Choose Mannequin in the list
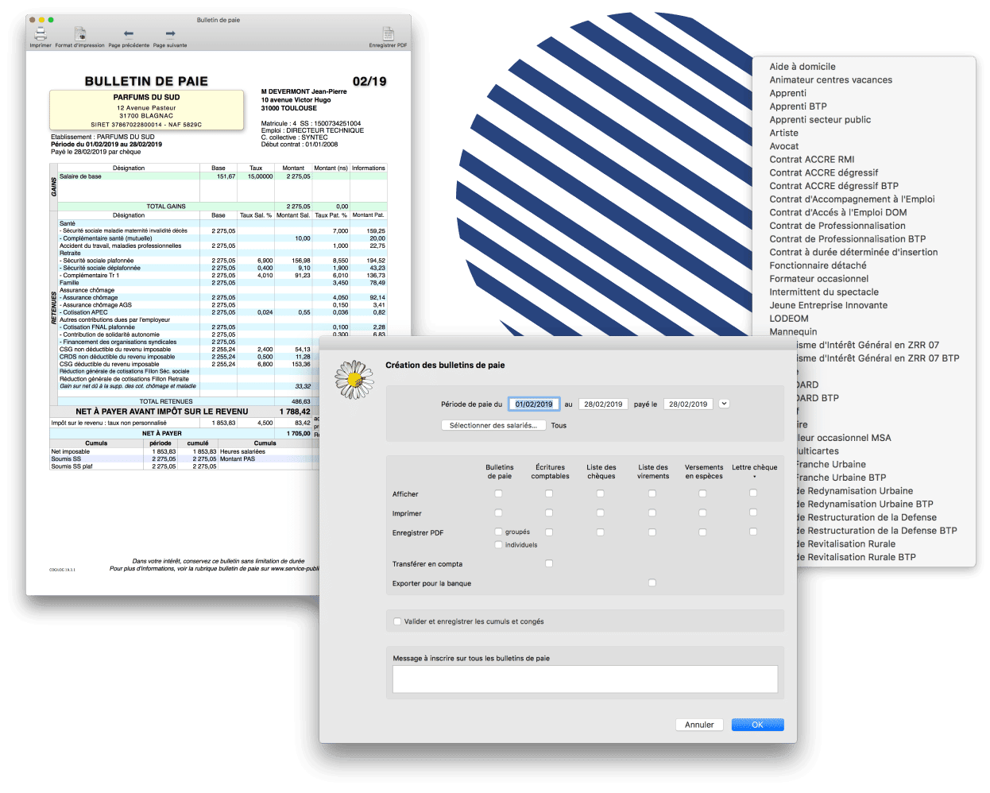Image resolution: width=990 pixels, height=793 pixels. pos(793,332)
